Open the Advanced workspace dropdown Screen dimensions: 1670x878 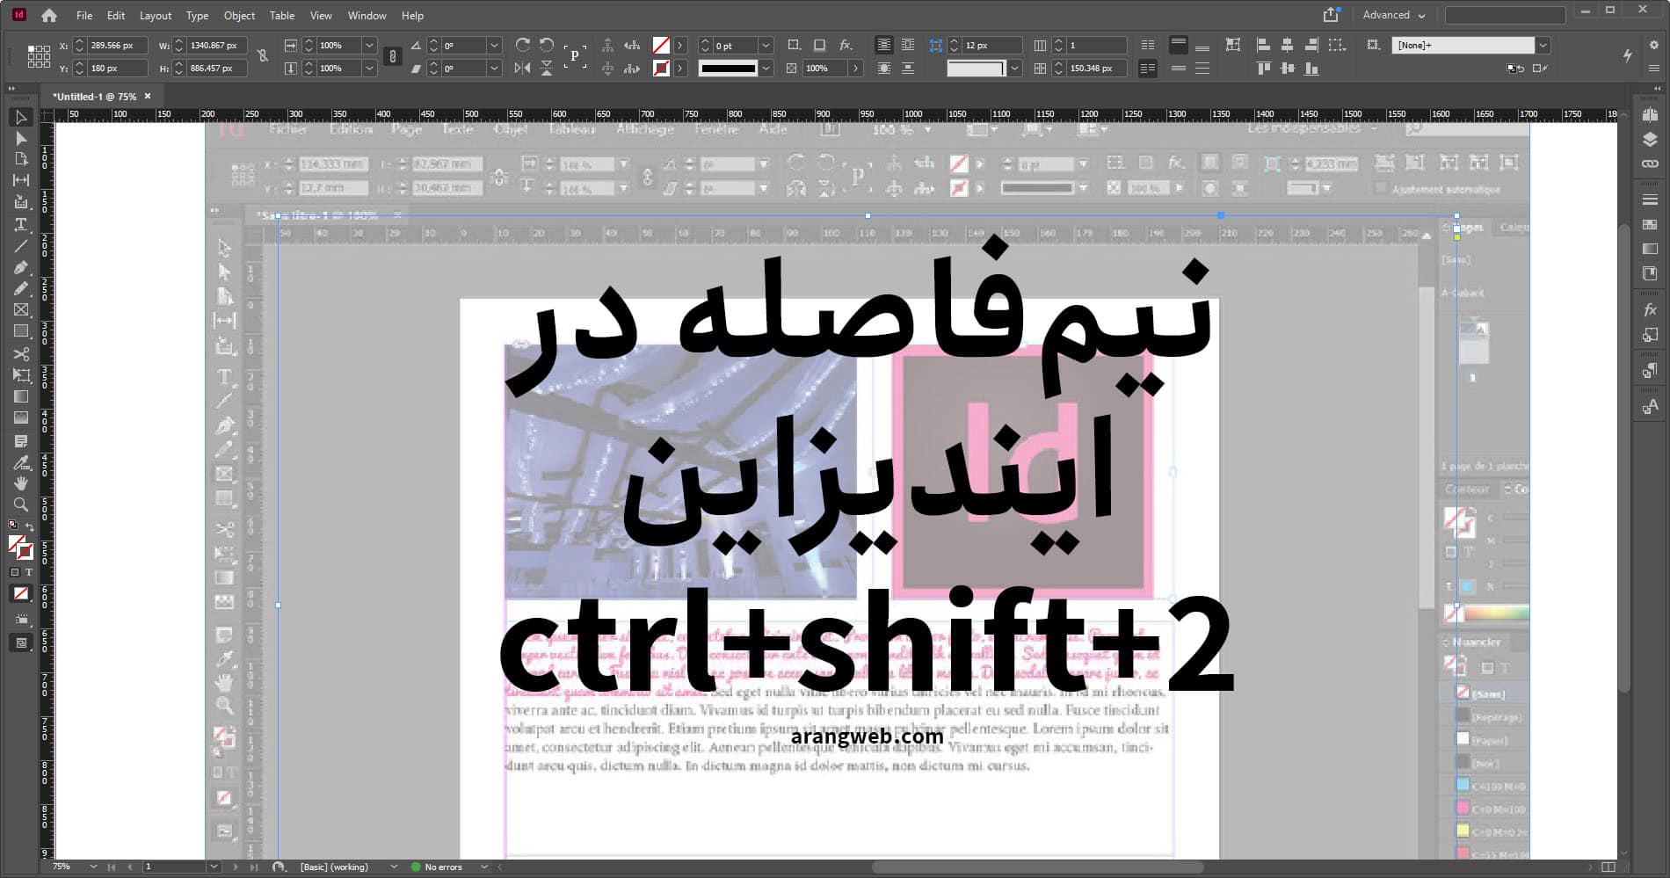[x=1391, y=15]
